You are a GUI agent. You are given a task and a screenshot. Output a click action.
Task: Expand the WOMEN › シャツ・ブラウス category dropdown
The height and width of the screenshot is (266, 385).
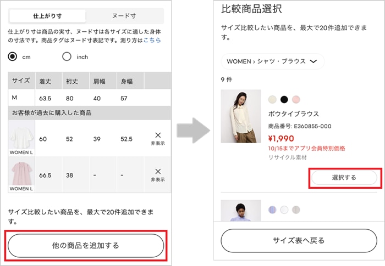pos(272,61)
